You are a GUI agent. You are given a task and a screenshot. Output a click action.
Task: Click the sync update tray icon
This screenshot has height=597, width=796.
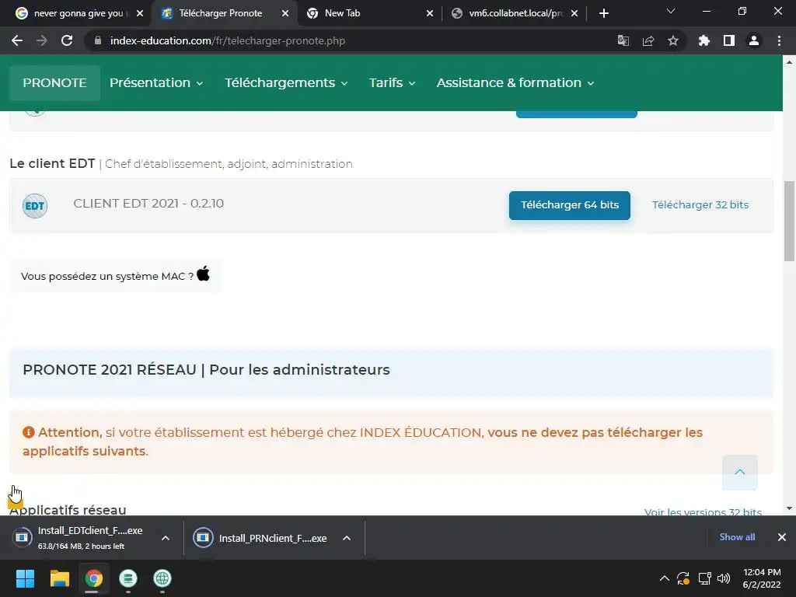[x=683, y=578]
